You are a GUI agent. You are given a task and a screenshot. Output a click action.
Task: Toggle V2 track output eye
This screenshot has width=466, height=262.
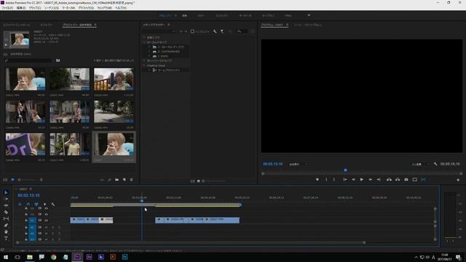pyautogui.click(x=46, y=214)
